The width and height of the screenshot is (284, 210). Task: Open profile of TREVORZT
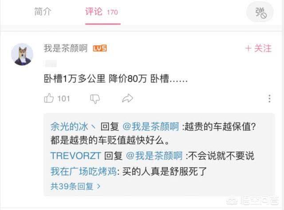click(x=75, y=156)
